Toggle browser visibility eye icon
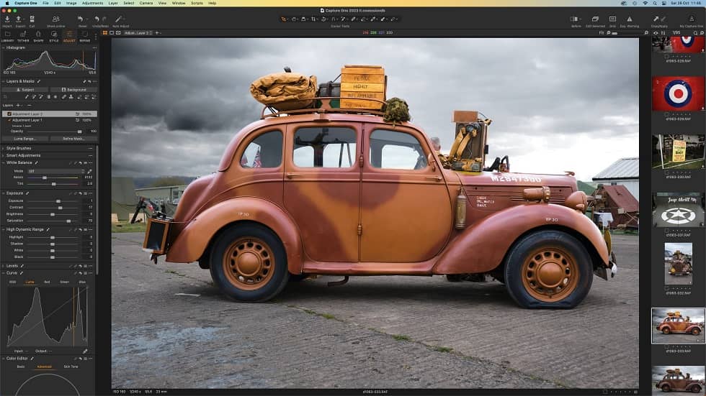 click(x=656, y=33)
